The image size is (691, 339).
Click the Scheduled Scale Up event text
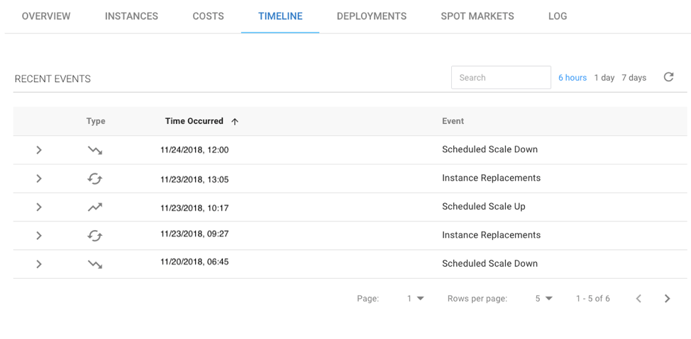click(483, 207)
